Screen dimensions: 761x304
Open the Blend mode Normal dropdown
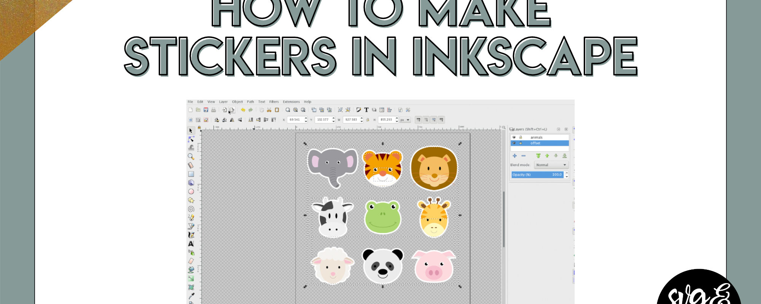(x=551, y=165)
